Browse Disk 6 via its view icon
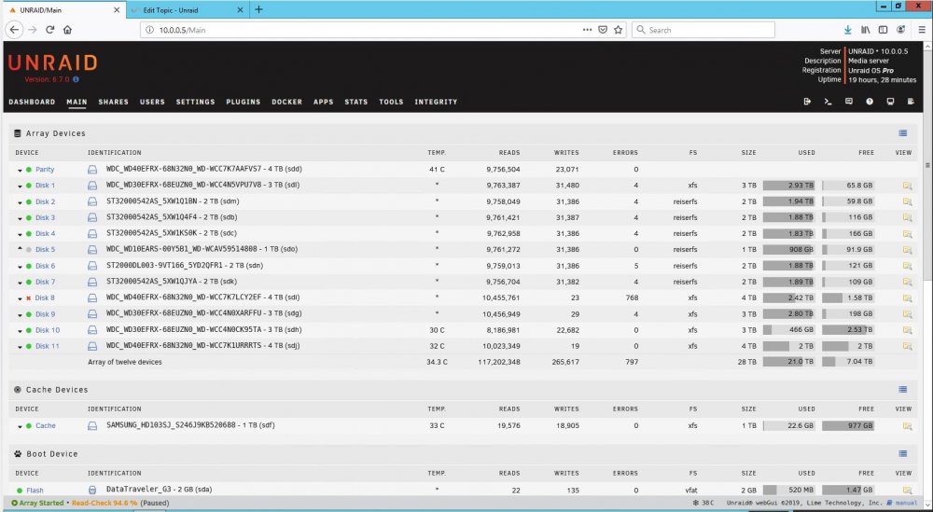933x512 pixels. [x=907, y=266]
